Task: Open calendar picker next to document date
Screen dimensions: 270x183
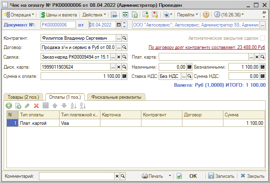Action: point(119,25)
